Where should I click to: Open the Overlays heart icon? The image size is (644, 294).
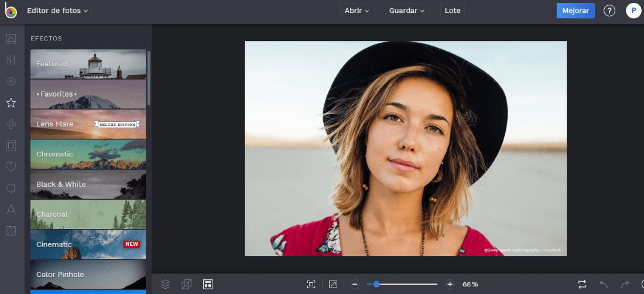[x=11, y=167]
